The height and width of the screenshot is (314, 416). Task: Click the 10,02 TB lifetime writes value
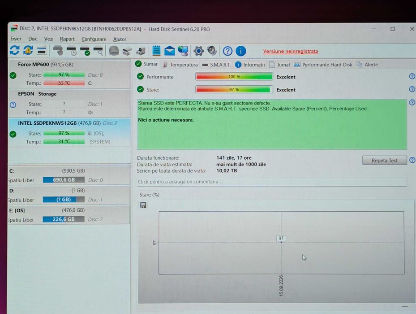(x=227, y=171)
